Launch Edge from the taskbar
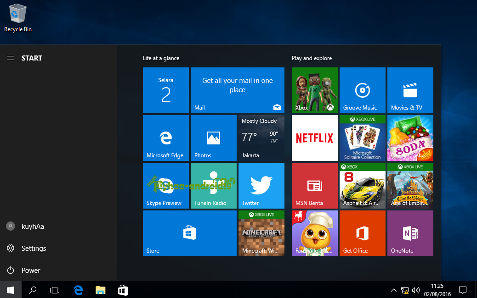The width and height of the screenshot is (477, 298). point(78,290)
